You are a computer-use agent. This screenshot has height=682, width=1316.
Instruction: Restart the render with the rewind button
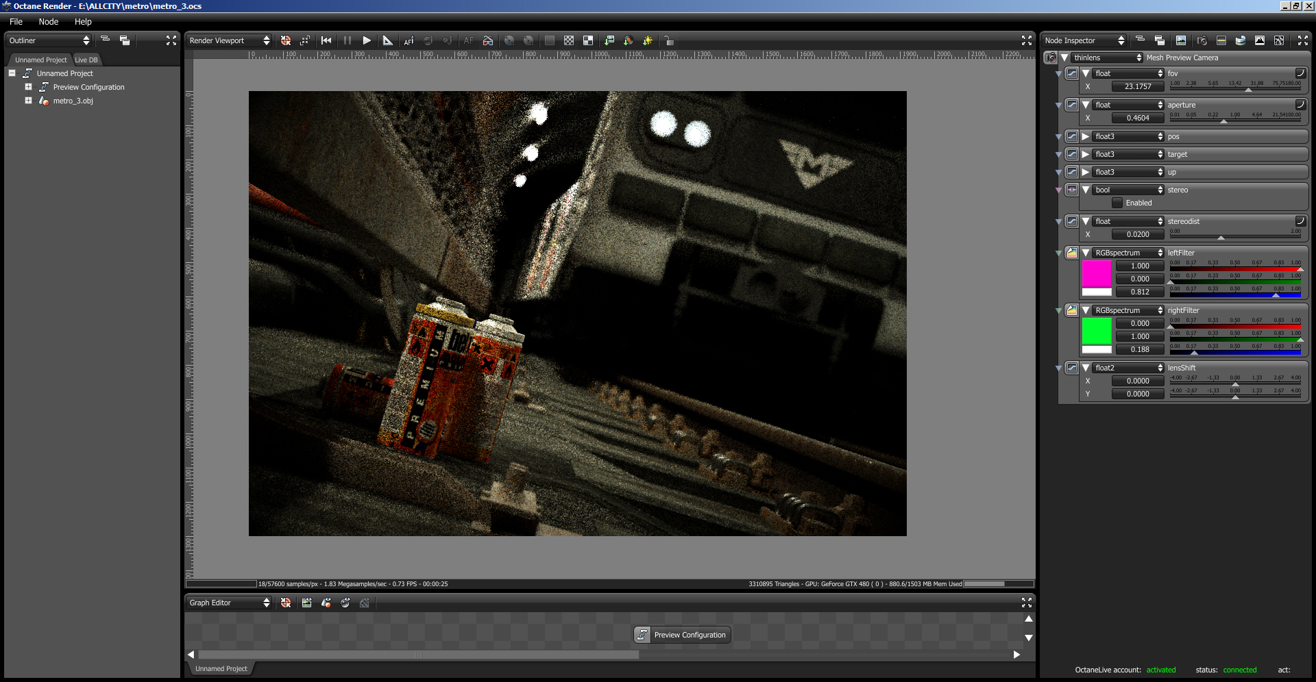pyautogui.click(x=326, y=40)
